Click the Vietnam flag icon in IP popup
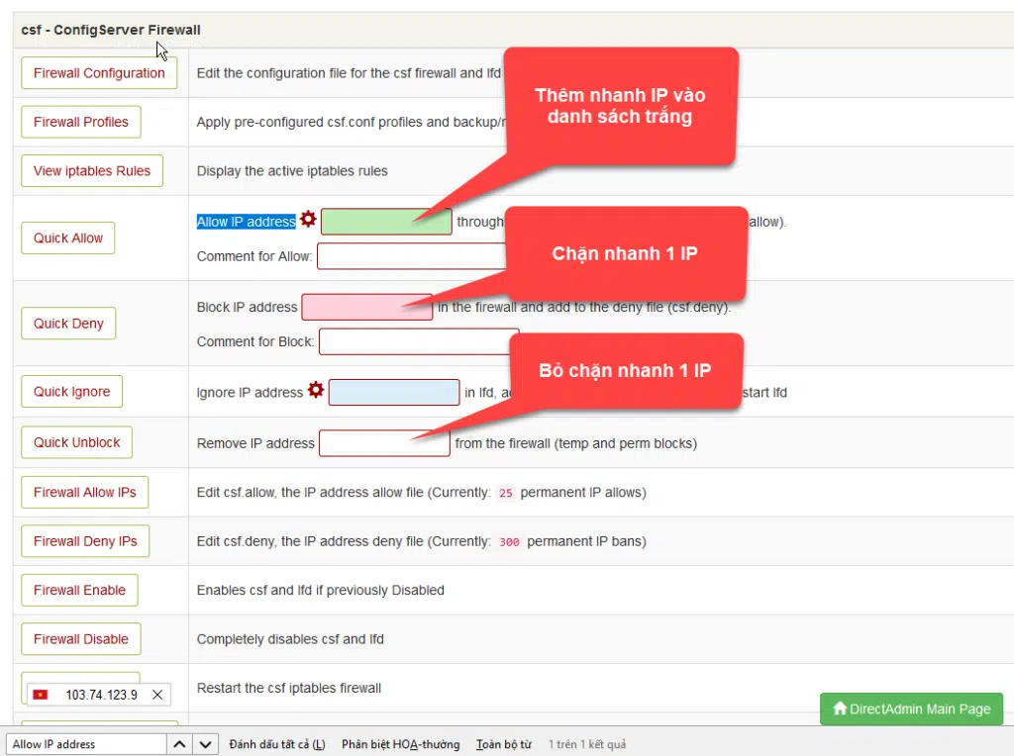This screenshot has width=1014, height=756. 41,695
